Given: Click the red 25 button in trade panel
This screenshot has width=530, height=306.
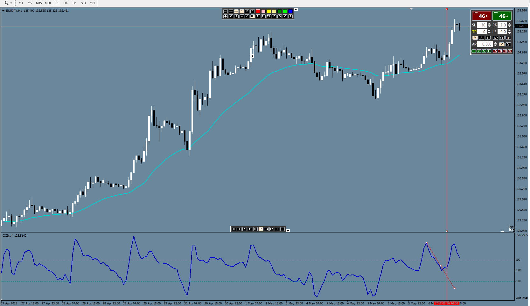Looking at the screenshot, I should tap(495, 51).
